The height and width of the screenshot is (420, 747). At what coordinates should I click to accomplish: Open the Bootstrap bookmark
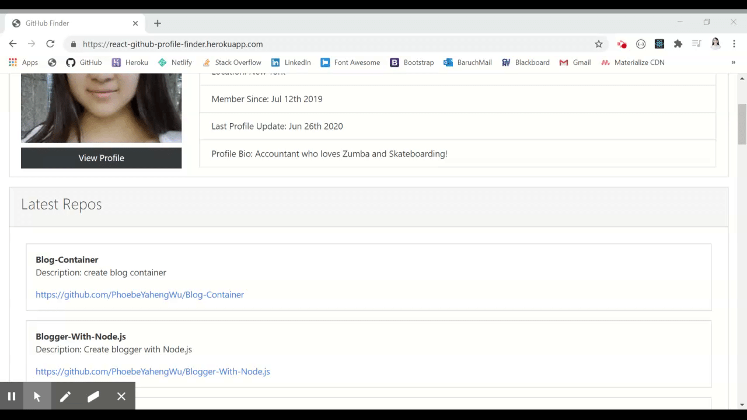click(x=413, y=62)
